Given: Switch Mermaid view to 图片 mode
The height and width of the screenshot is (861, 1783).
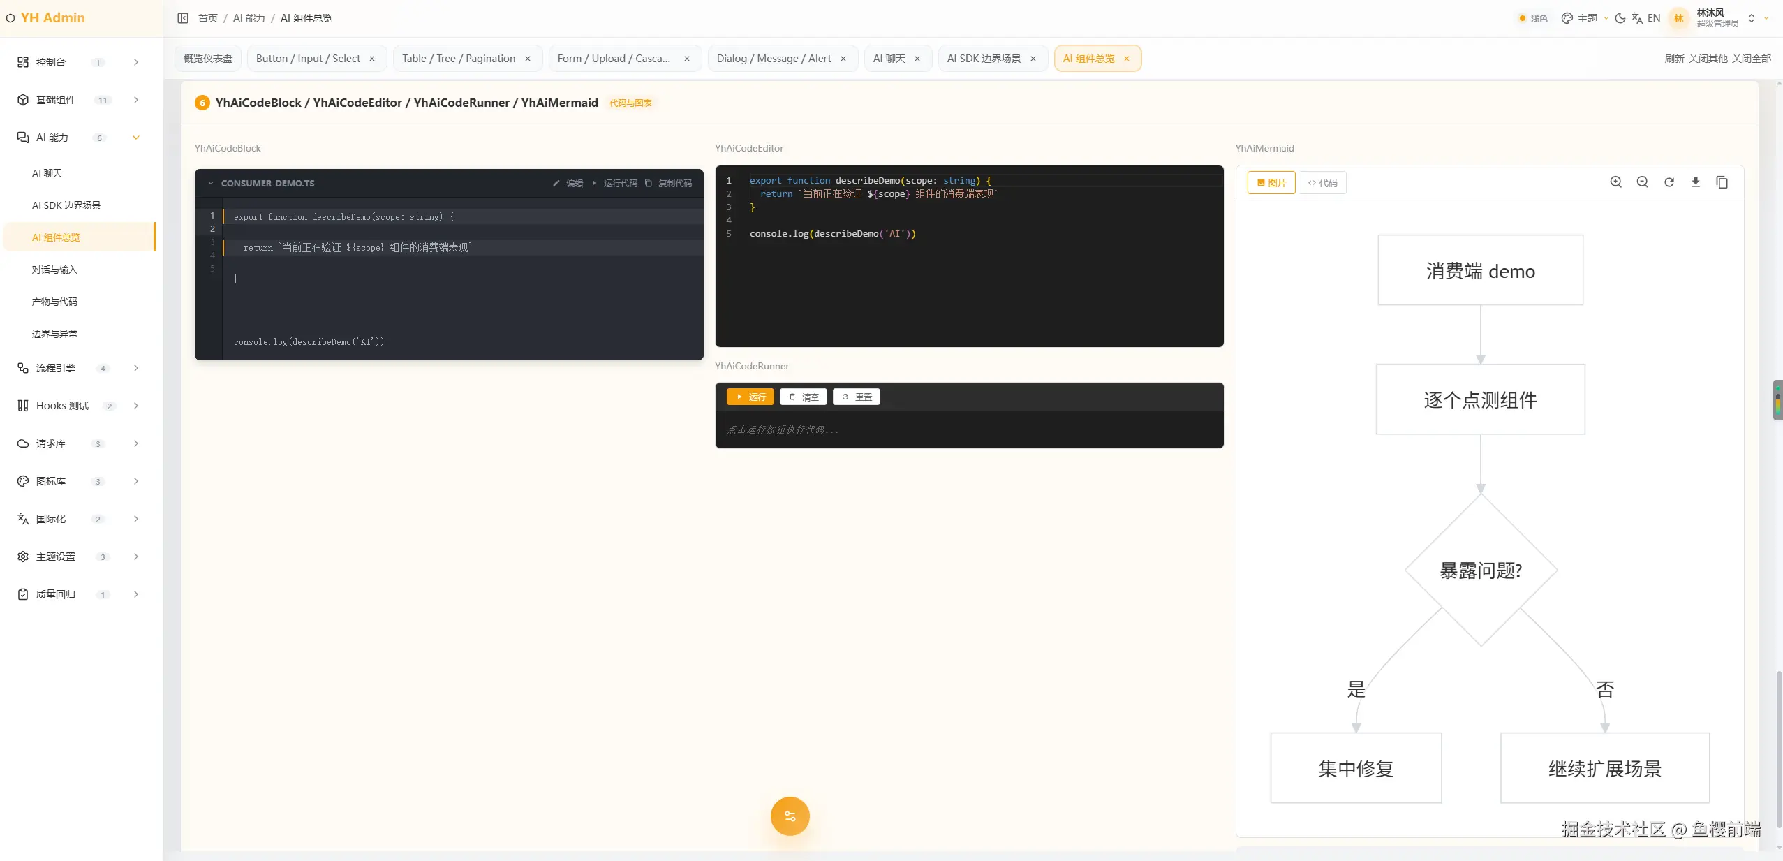Looking at the screenshot, I should [1271, 183].
